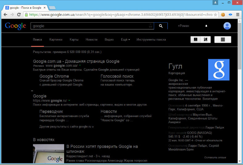Click the В новостях heading
The image size is (243, 165).
[x=44, y=140]
